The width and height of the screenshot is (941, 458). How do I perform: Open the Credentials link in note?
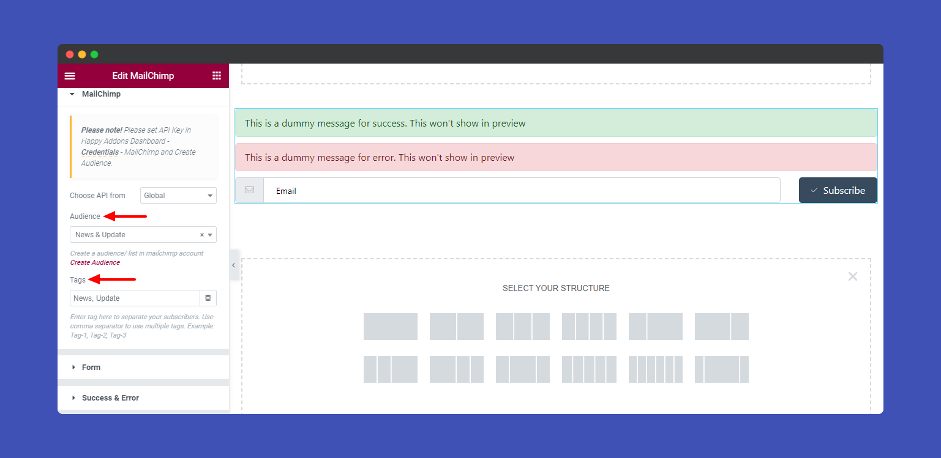click(100, 152)
